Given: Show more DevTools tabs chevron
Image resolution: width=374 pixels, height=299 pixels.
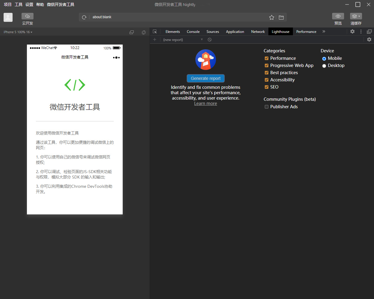Looking at the screenshot, I should (x=324, y=31).
